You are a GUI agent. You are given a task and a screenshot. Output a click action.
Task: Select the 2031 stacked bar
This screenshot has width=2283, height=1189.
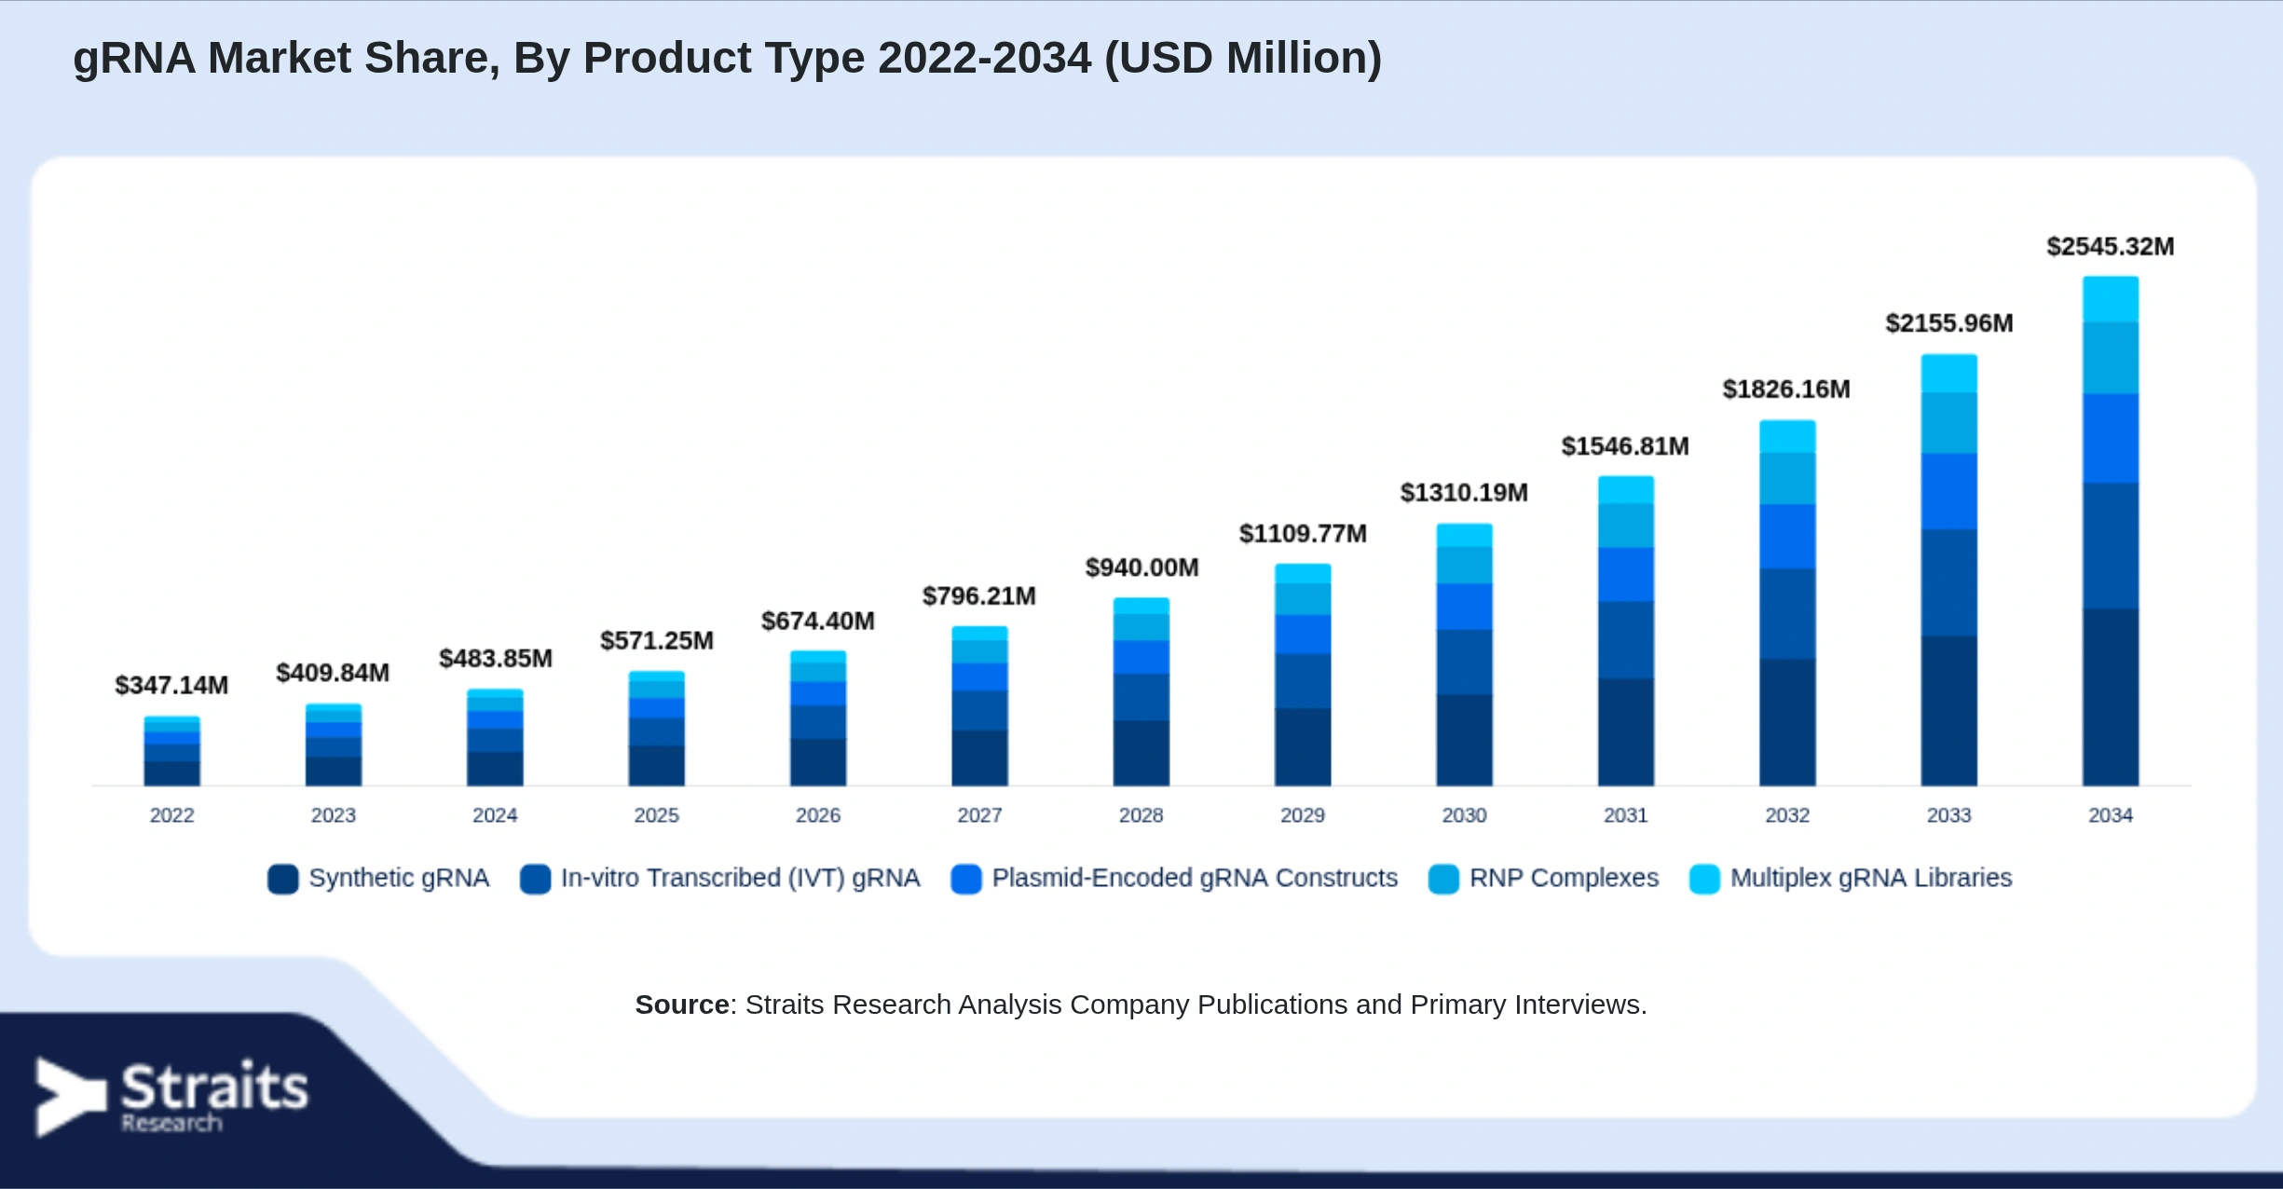pyautogui.click(x=1626, y=631)
